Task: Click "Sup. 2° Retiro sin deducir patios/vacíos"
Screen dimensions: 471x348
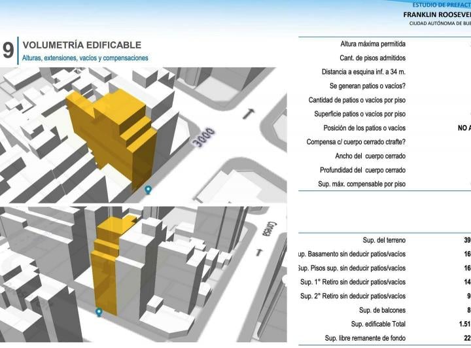Action: tap(353, 296)
